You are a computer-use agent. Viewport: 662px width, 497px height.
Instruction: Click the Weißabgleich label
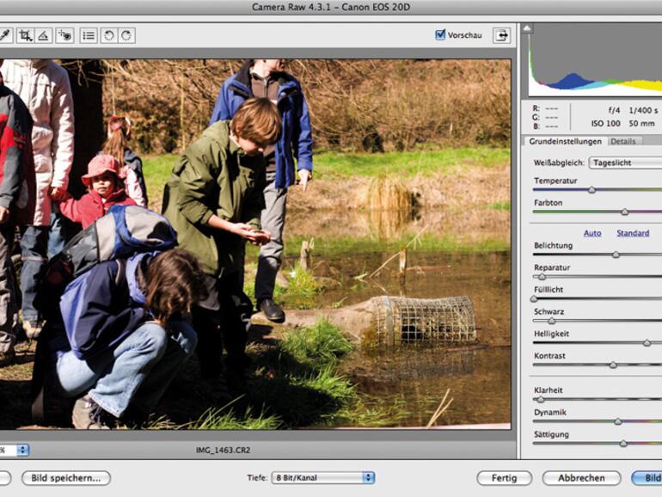pos(559,163)
